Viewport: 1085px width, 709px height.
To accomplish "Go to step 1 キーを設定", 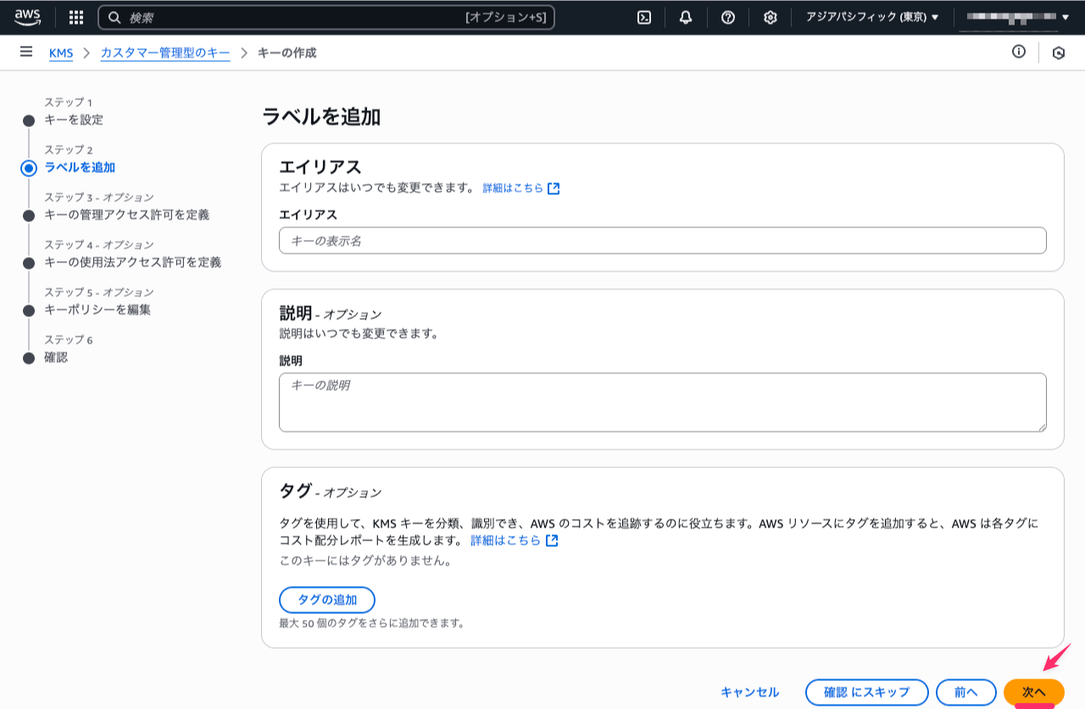I will click(74, 120).
